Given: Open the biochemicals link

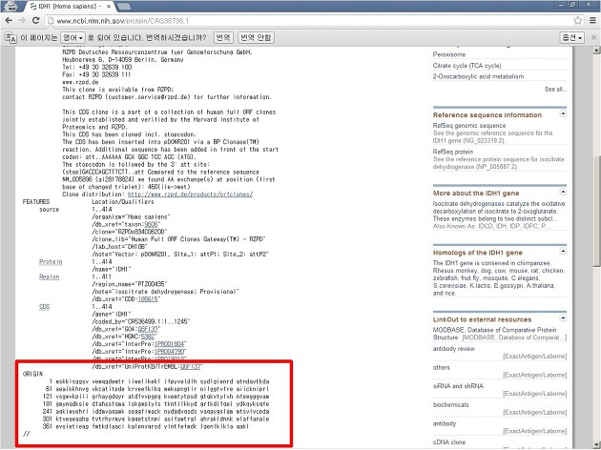Looking at the screenshot, I should click(450, 405).
